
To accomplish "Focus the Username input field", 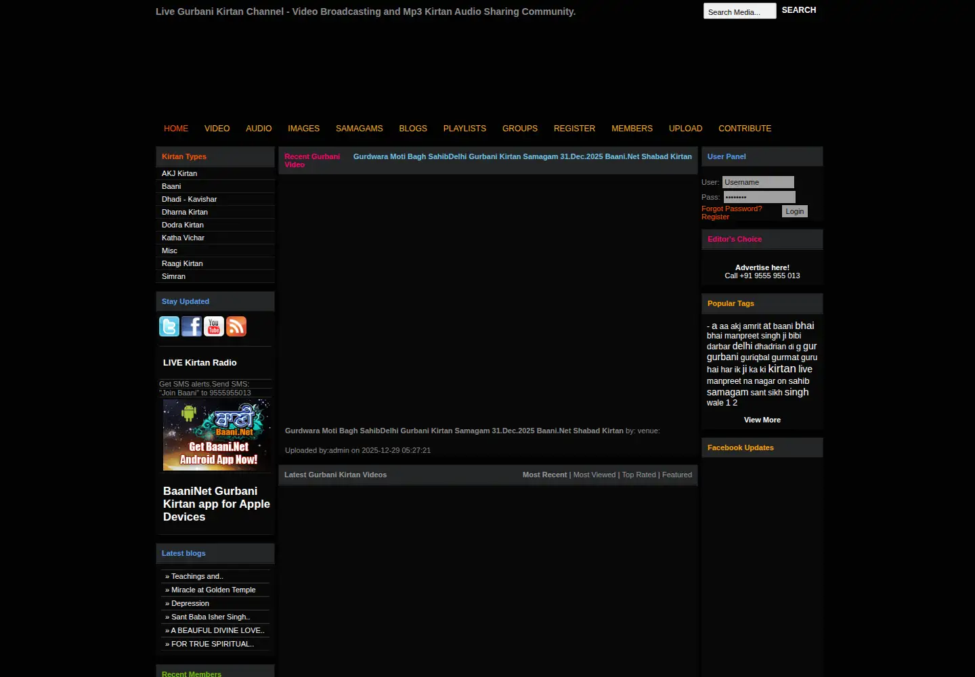I will click(758, 182).
